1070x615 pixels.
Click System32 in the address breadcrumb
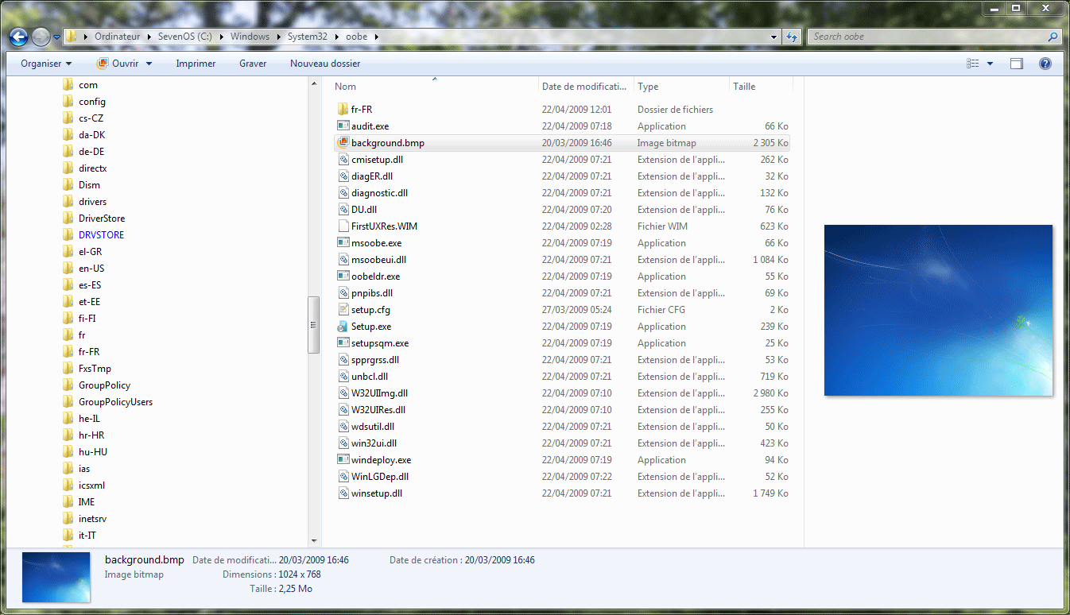coord(306,37)
